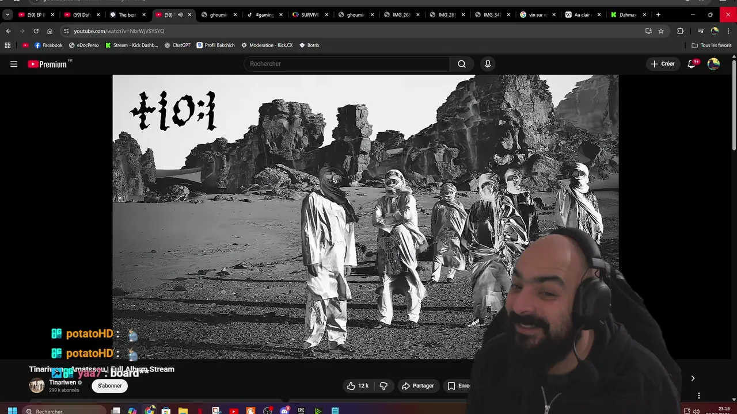The height and width of the screenshot is (414, 737).
Task: Open eDocPerso bookmark
Action: 83,45
